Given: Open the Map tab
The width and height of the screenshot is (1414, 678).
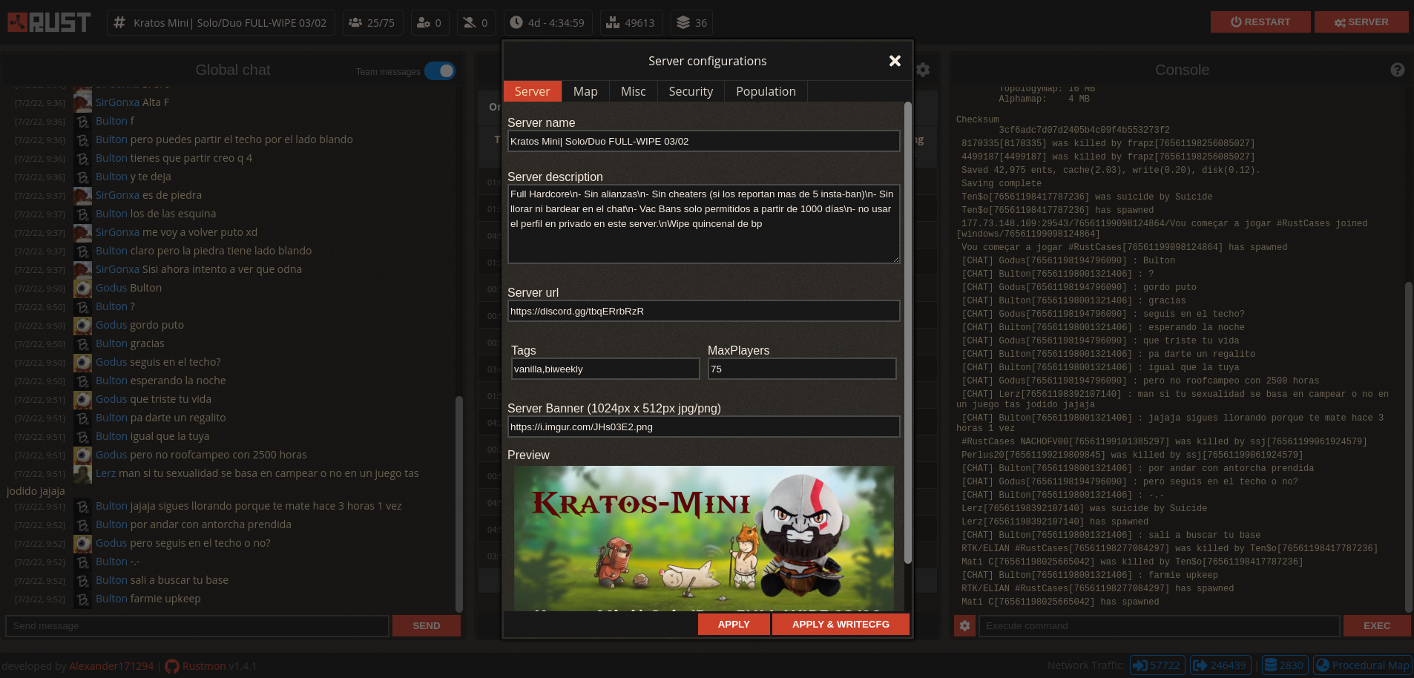Looking at the screenshot, I should click(585, 91).
